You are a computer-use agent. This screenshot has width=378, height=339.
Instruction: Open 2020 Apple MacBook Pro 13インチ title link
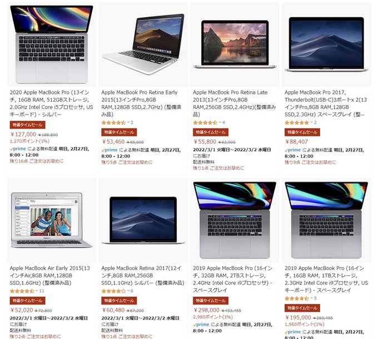point(51,104)
